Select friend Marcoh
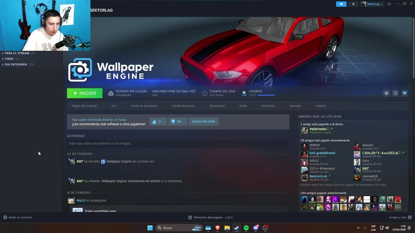Image resolution: width=415 pixels, height=233 pixels. [x=367, y=145]
